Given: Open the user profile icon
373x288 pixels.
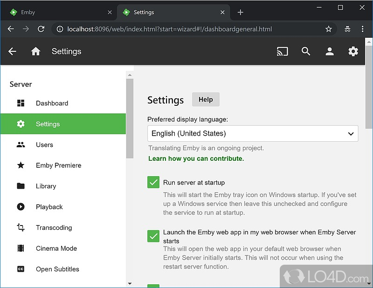Looking at the screenshot, I should [x=330, y=51].
